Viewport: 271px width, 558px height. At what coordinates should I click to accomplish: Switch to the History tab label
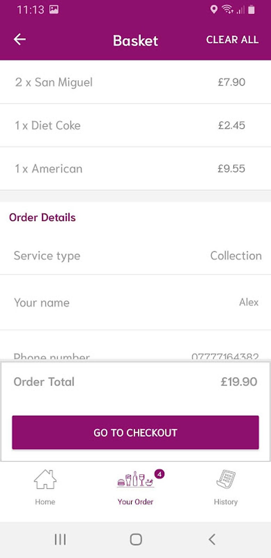pyautogui.click(x=226, y=502)
